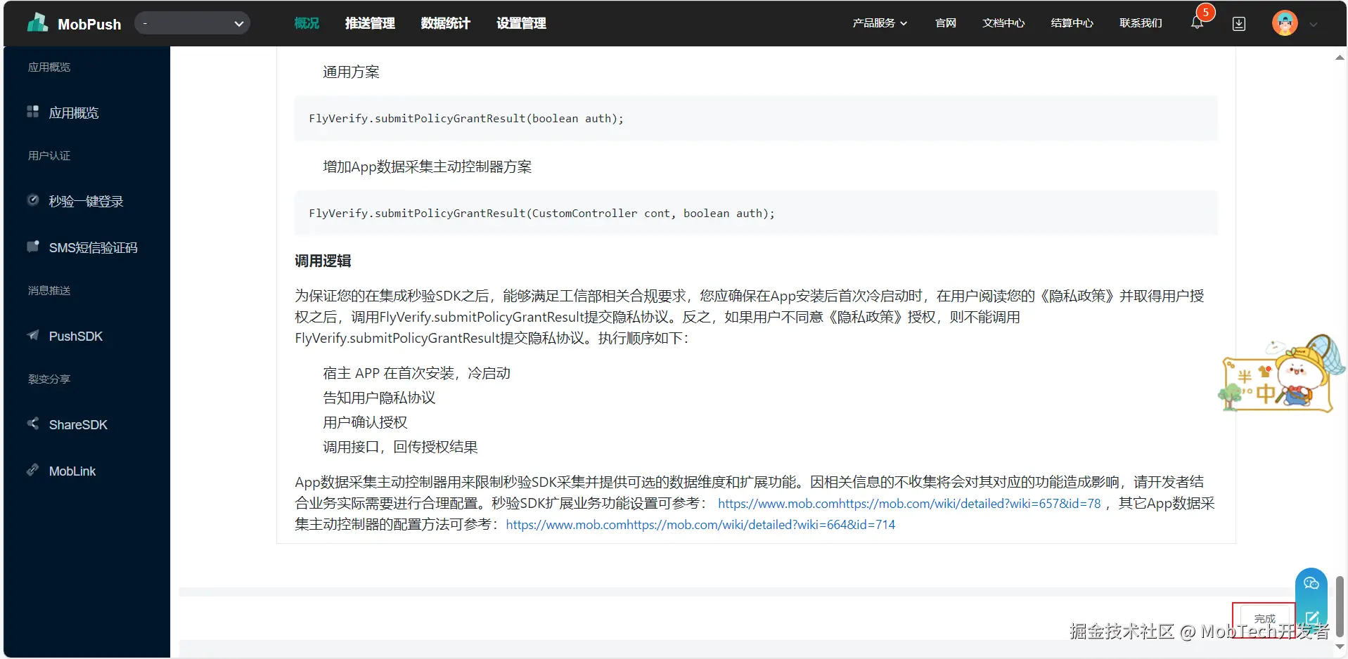The width and height of the screenshot is (1348, 659).
Task: Click the line 宿主 APP 在首次安装，冷启动
Action: pos(416,373)
